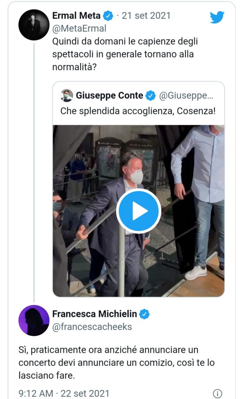The height and width of the screenshot is (399, 243).
Task: Click the quoted text 'Che splendida accoglienza, Cosenza!'
Action: 138,111
